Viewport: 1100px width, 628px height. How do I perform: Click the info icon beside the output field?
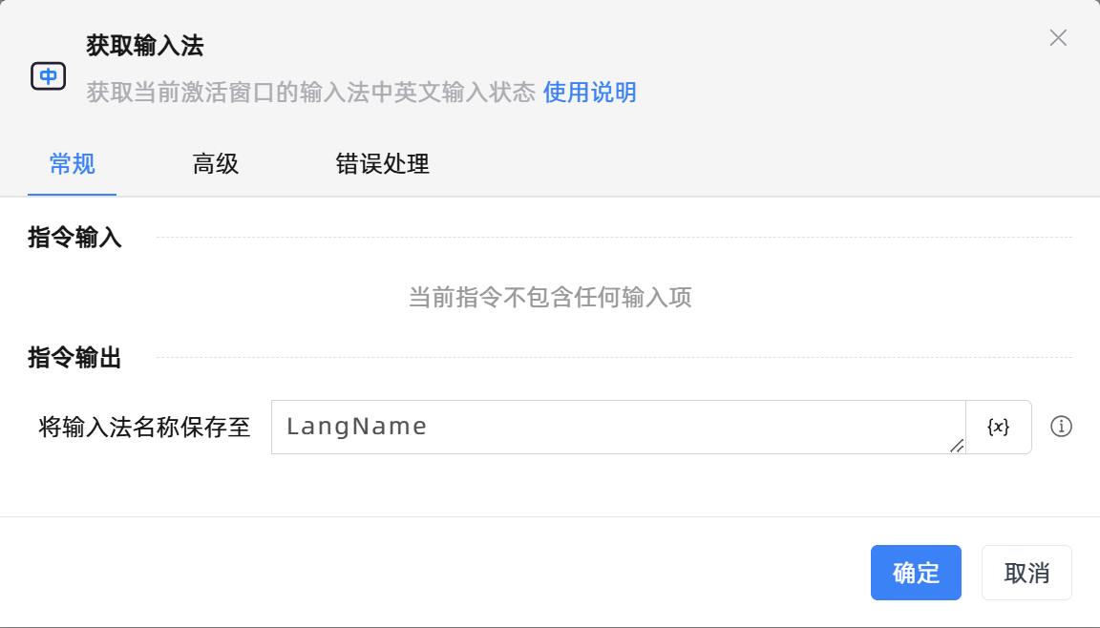1061,427
